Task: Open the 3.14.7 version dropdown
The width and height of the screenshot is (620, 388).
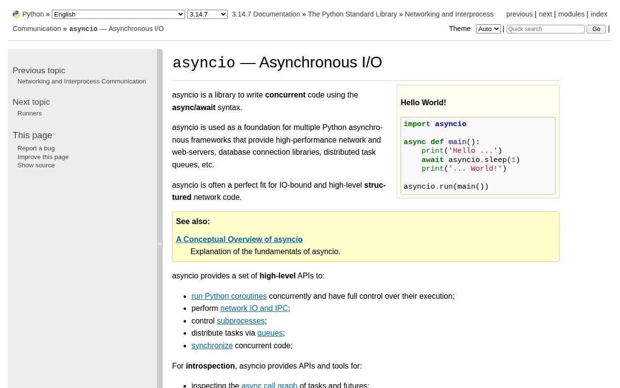Action: coord(207,15)
